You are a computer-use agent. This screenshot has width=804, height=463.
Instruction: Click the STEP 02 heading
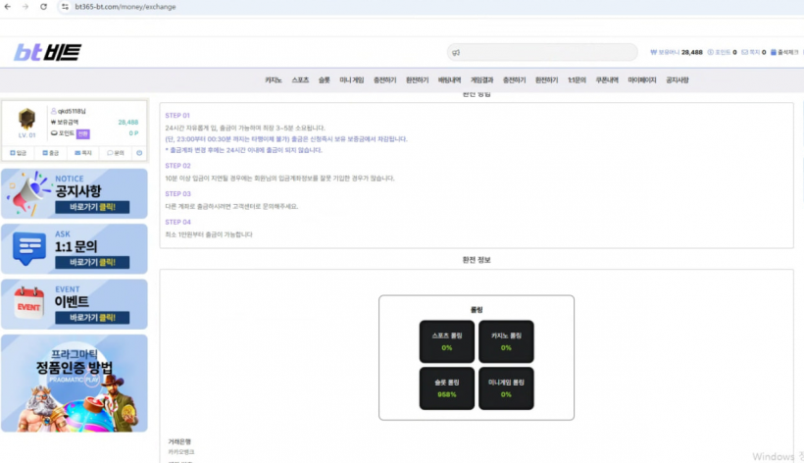(x=177, y=166)
